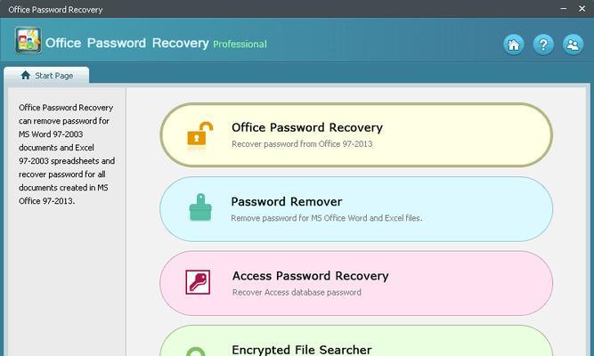Click the Home icon in the header
The width and height of the screenshot is (594, 356).
click(x=514, y=44)
